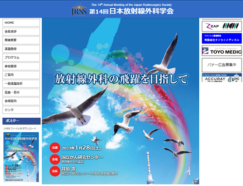
Task: Open the 演題登録 menu item
Action: click(x=21, y=49)
